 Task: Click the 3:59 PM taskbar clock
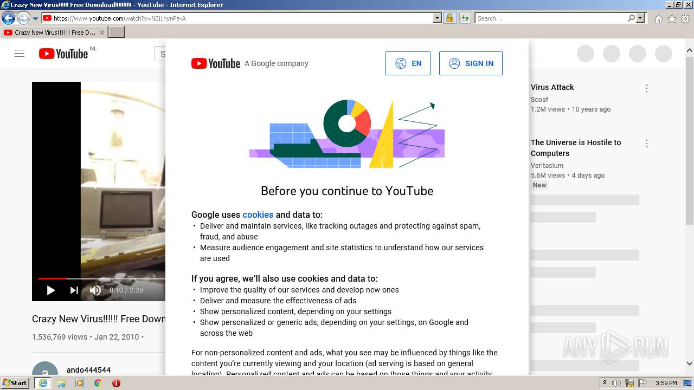[x=666, y=383]
